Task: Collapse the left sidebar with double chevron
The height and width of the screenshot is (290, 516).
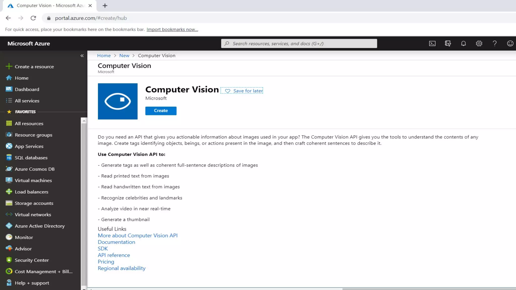Action: pyautogui.click(x=82, y=56)
